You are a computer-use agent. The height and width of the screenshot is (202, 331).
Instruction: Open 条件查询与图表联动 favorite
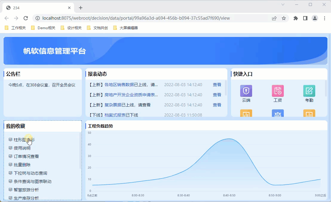click(x=33, y=181)
